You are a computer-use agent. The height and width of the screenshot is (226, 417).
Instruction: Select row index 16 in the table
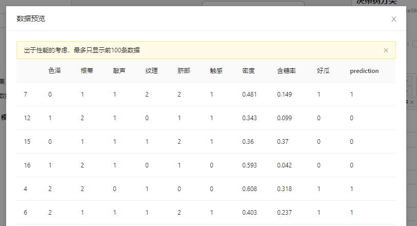pos(27,165)
